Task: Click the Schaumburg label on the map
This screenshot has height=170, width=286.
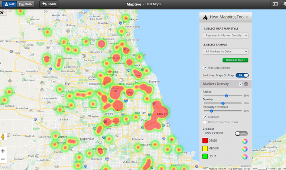Action: (x=97, y=84)
